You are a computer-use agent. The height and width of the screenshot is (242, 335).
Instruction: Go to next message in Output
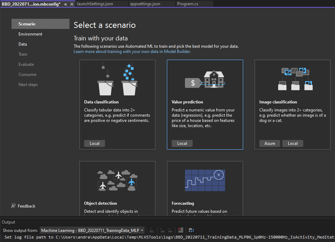(x=170, y=230)
